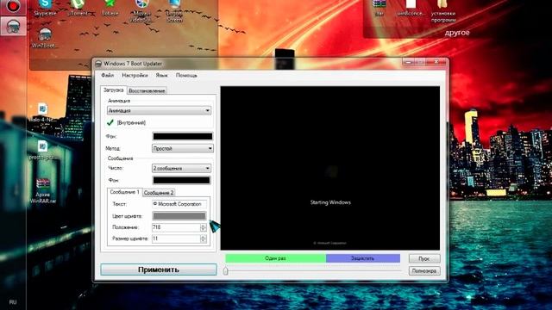Screen dimensions: 552x310
Task: Click the Полноэкр. fullscreen button
Action: 424,271
